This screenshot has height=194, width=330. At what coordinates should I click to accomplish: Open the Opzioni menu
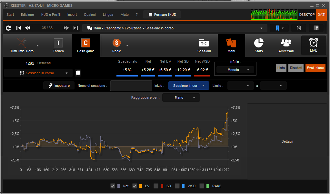coord(90,15)
